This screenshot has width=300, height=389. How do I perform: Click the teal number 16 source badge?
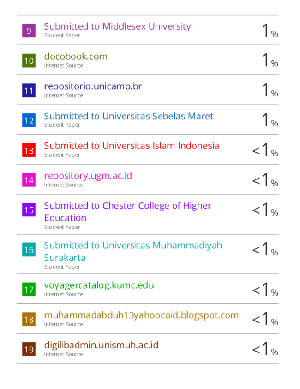29,250
